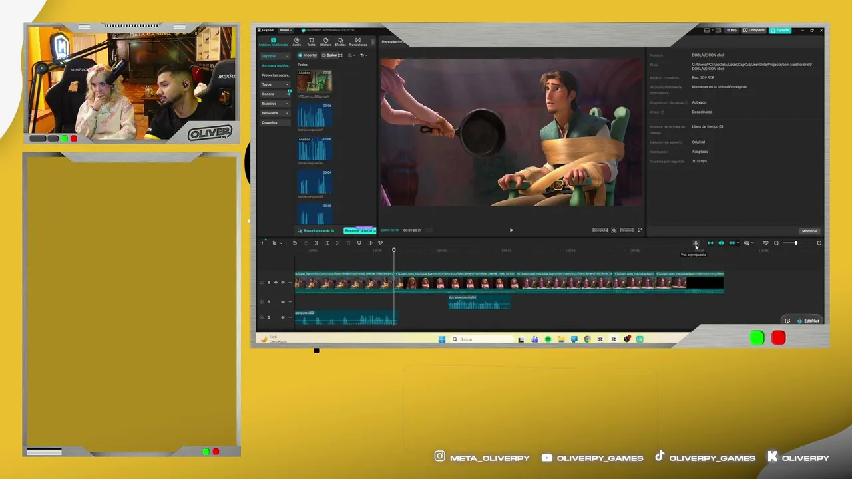Image resolution: width=852 pixels, height=479 pixels.
Task: Switch to the Efectos tab
Action: 340,42
